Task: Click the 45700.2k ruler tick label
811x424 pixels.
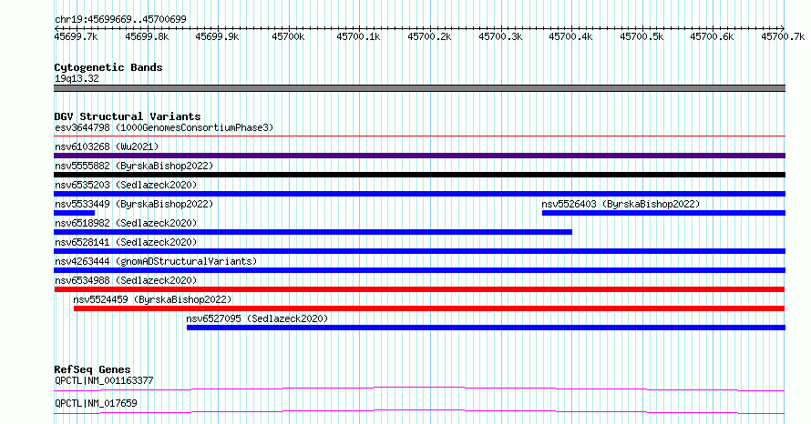Action: 429,36
